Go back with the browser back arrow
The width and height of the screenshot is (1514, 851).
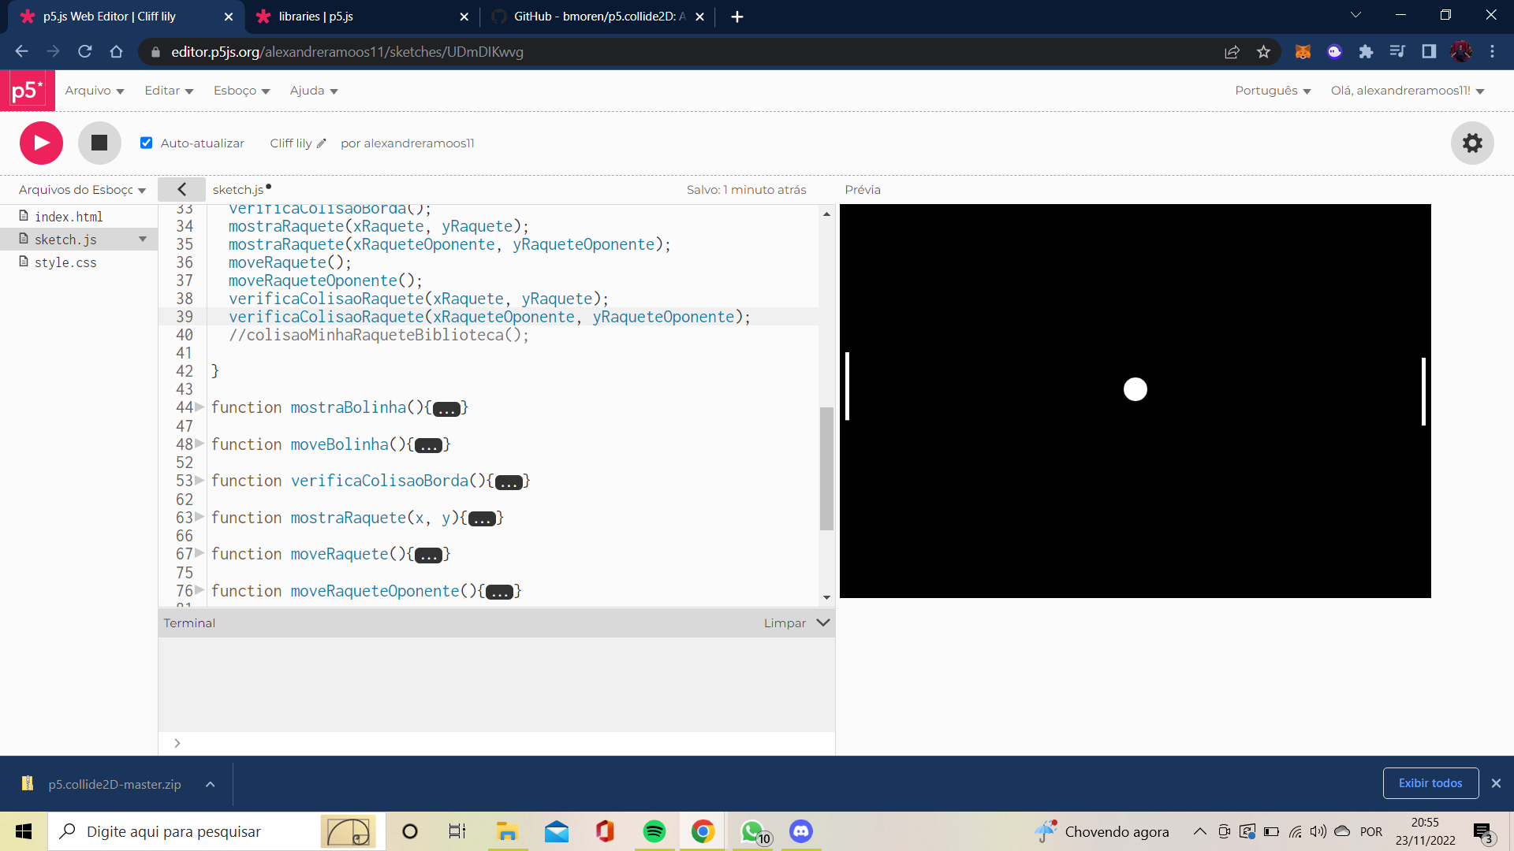click(21, 52)
